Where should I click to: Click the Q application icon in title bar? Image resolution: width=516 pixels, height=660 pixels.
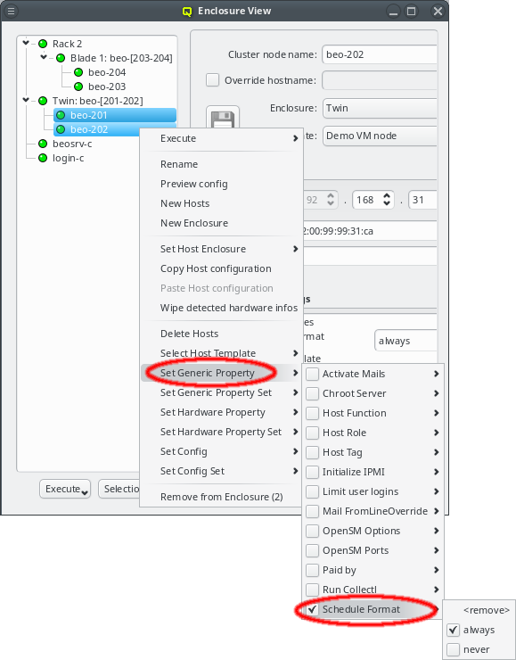(187, 12)
